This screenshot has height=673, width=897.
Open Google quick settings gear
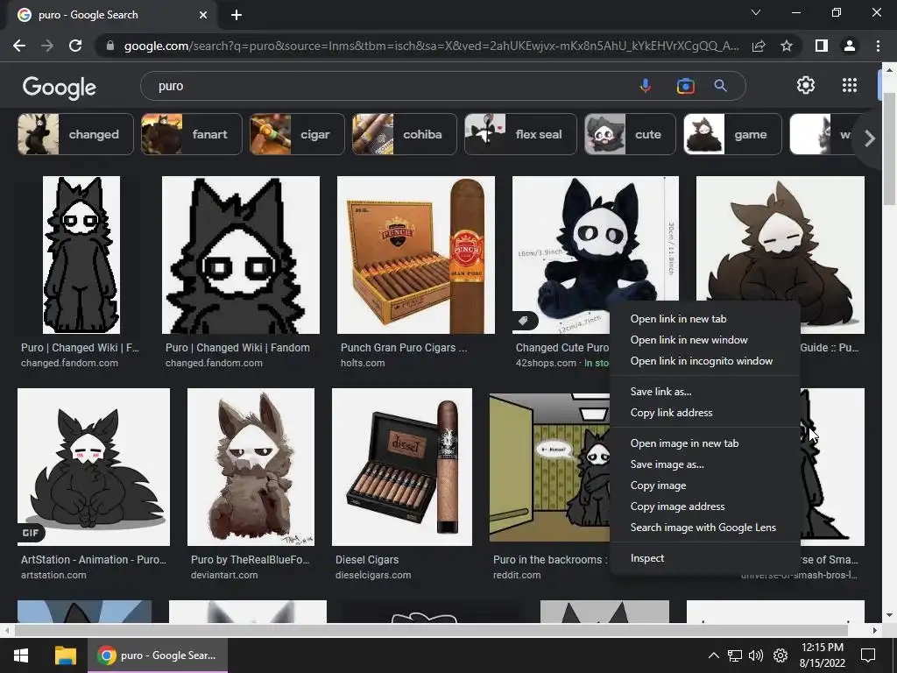tap(806, 85)
